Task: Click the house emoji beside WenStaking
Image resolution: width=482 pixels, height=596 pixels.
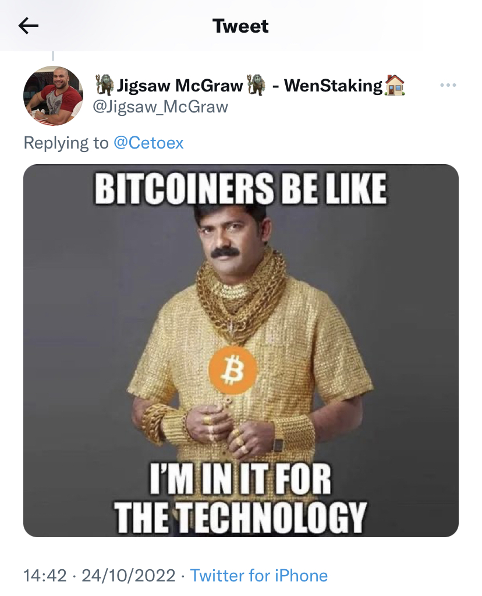Action: coord(395,85)
